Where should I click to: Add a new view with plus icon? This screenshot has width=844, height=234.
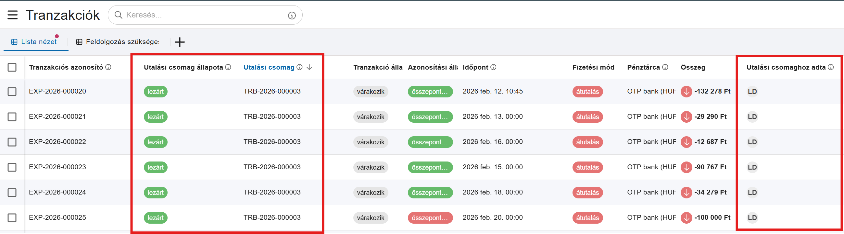coord(180,42)
